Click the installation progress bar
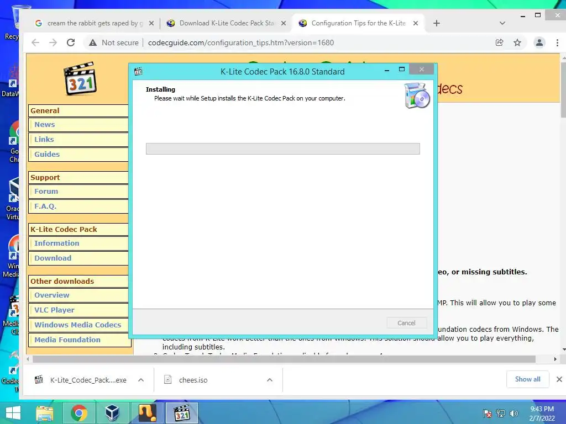This screenshot has width=566, height=424. [282, 149]
